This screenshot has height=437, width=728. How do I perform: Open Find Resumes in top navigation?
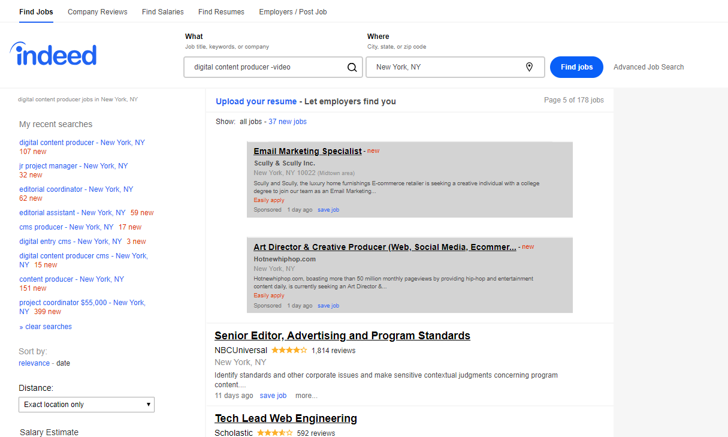coord(221,12)
